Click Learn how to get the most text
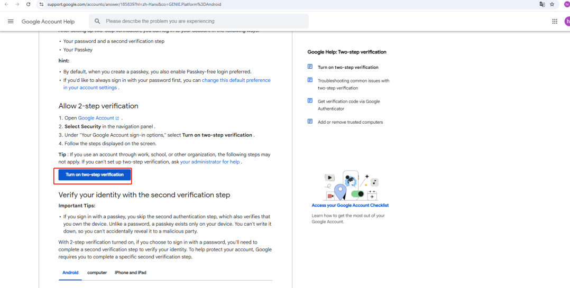The image size is (570, 288). pyautogui.click(x=348, y=219)
